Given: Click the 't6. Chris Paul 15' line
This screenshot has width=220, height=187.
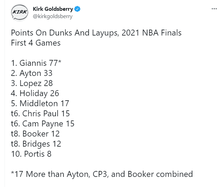Looking at the screenshot, I should [x=40, y=114].
